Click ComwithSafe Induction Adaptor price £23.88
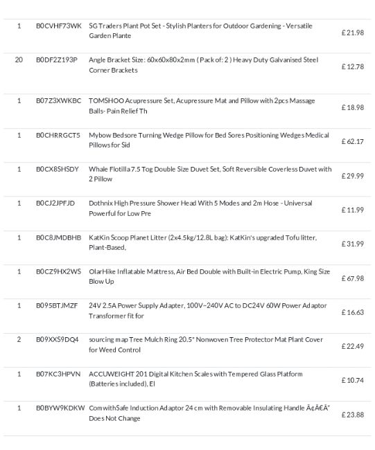Screen dimensions: 375x450 (353, 415)
